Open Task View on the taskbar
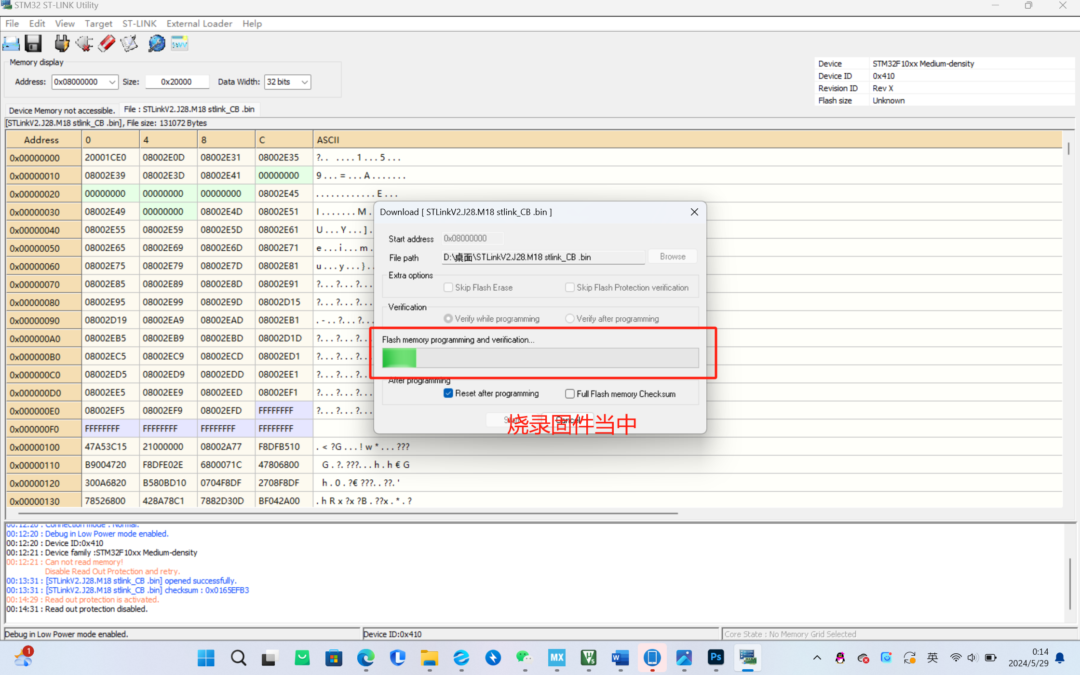1080x675 pixels. [270, 658]
